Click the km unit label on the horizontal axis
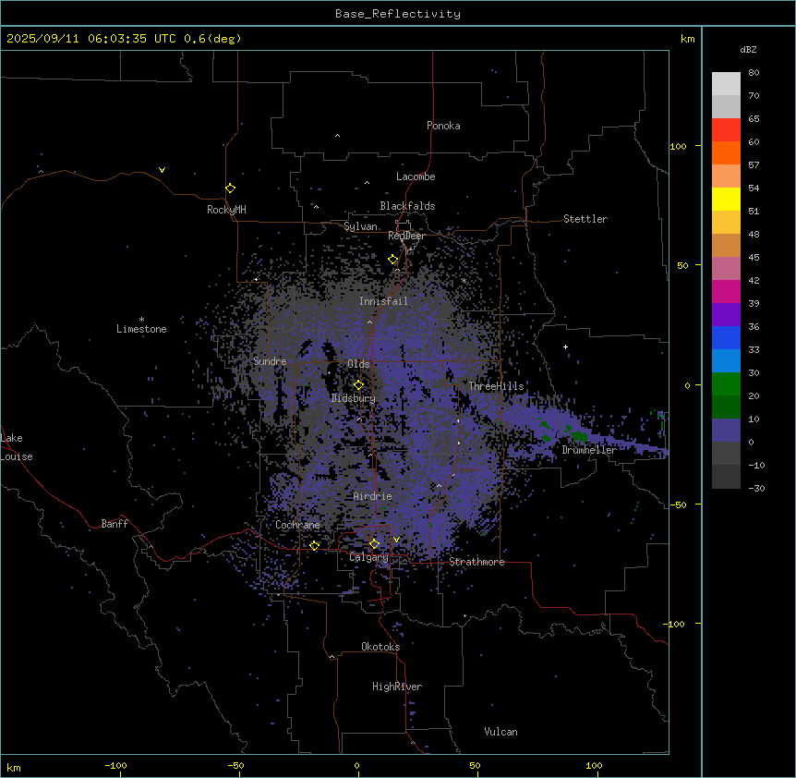 coord(14,768)
